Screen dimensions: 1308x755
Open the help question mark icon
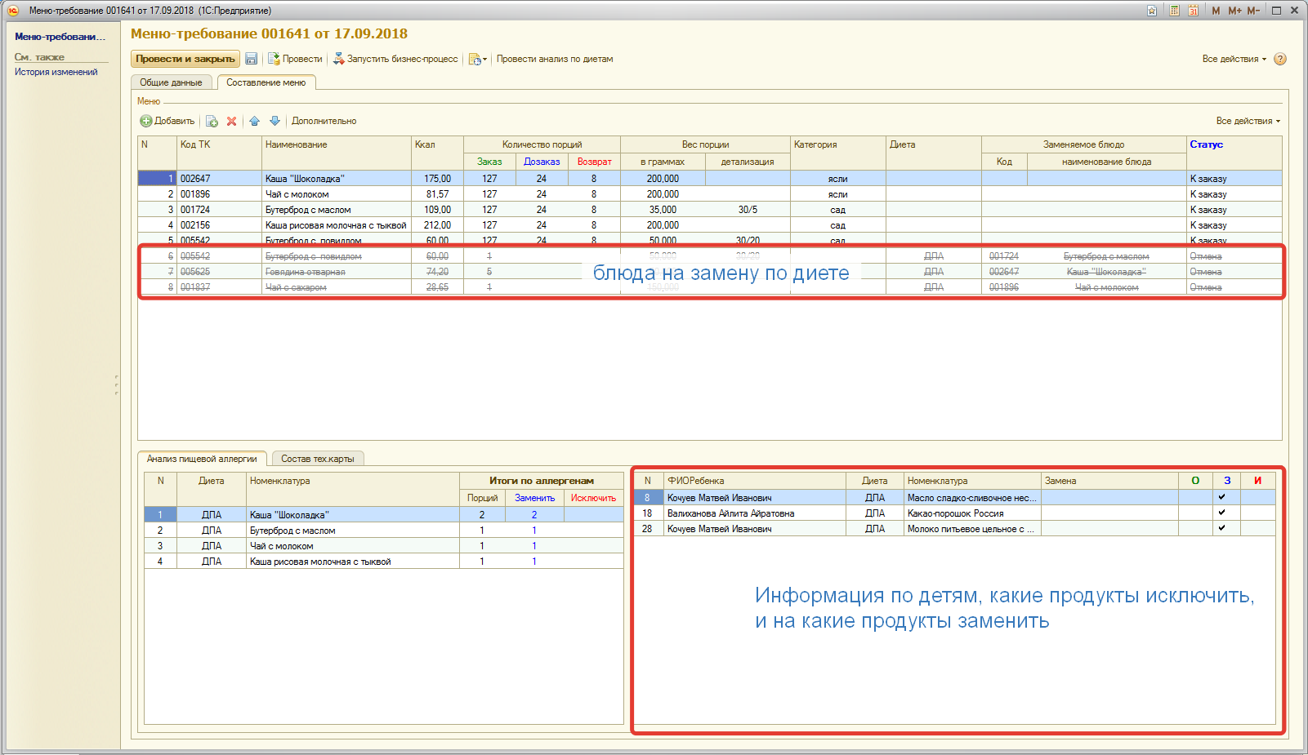(1280, 59)
